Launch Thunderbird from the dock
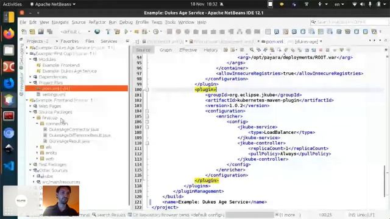This screenshot has width=390, height=219. (x=9, y=83)
